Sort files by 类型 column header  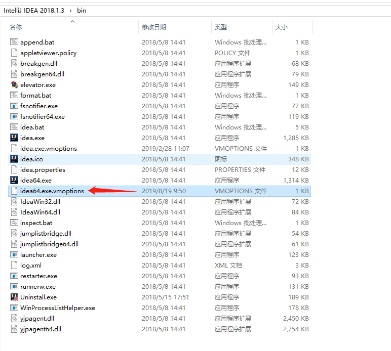pyautogui.click(x=221, y=27)
